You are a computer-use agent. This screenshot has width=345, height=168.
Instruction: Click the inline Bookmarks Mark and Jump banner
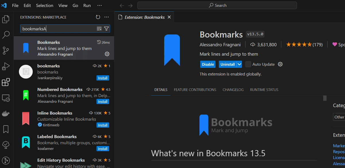coord(236,125)
